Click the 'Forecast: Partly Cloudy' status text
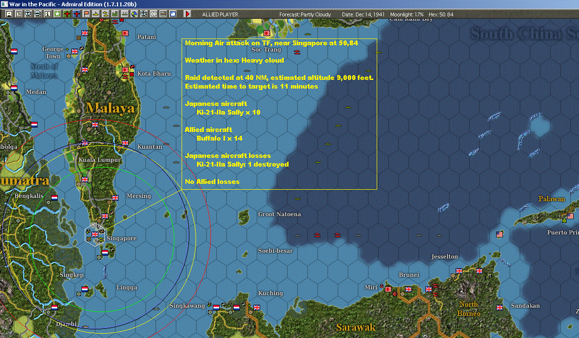 pos(305,14)
